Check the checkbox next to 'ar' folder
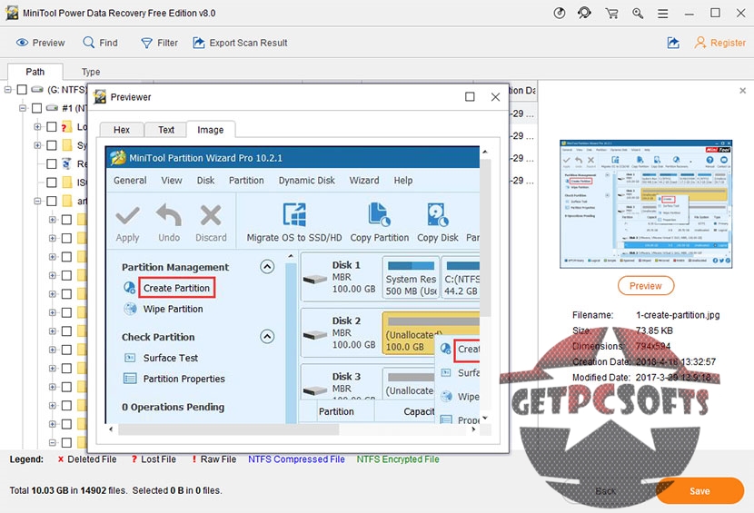Image resolution: width=754 pixels, height=513 pixels. click(x=52, y=201)
